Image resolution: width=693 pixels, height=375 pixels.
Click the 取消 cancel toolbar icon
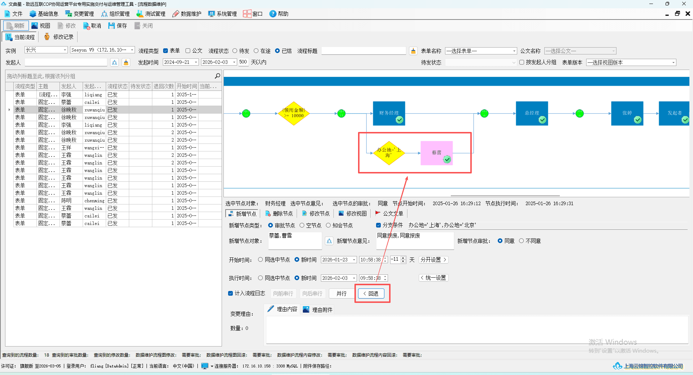click(x=86, y=26)
